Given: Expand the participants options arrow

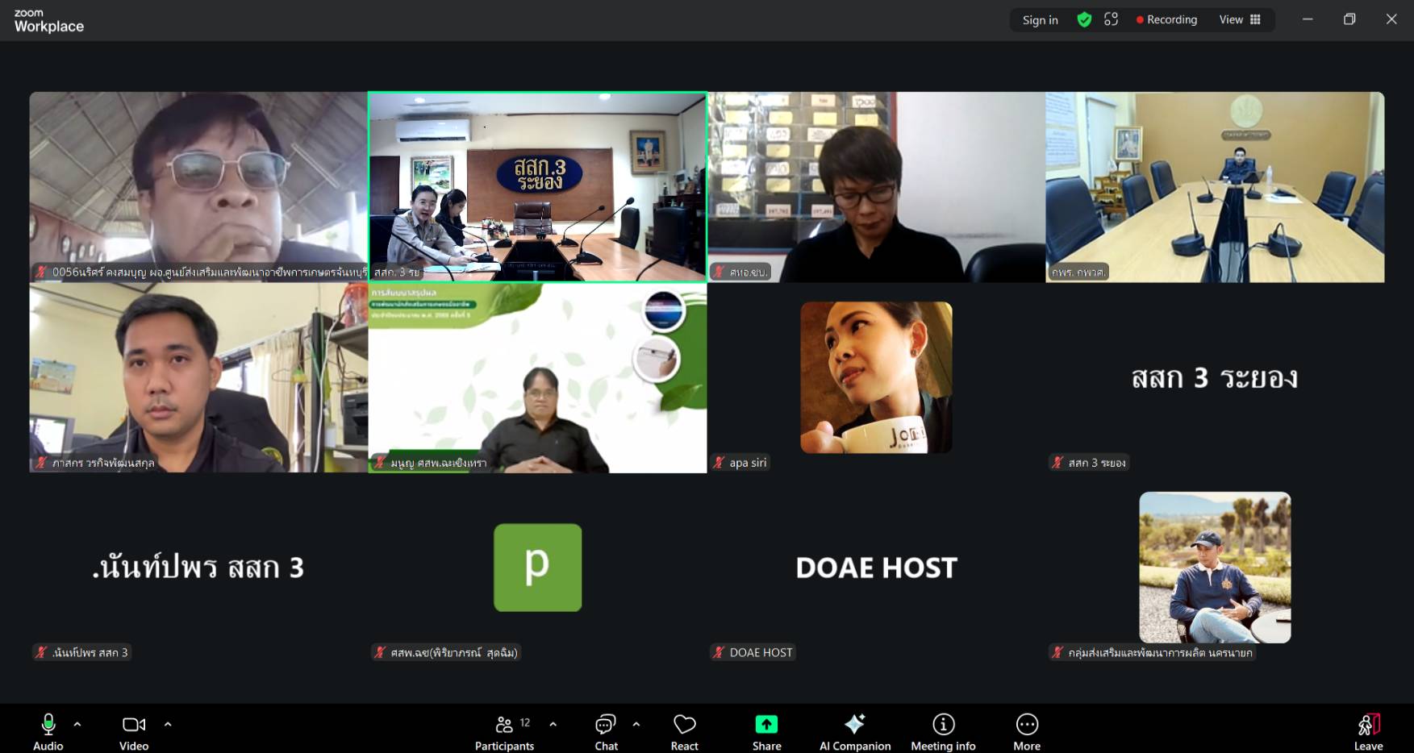Looking at the screenshot, I should pos(553,725).
